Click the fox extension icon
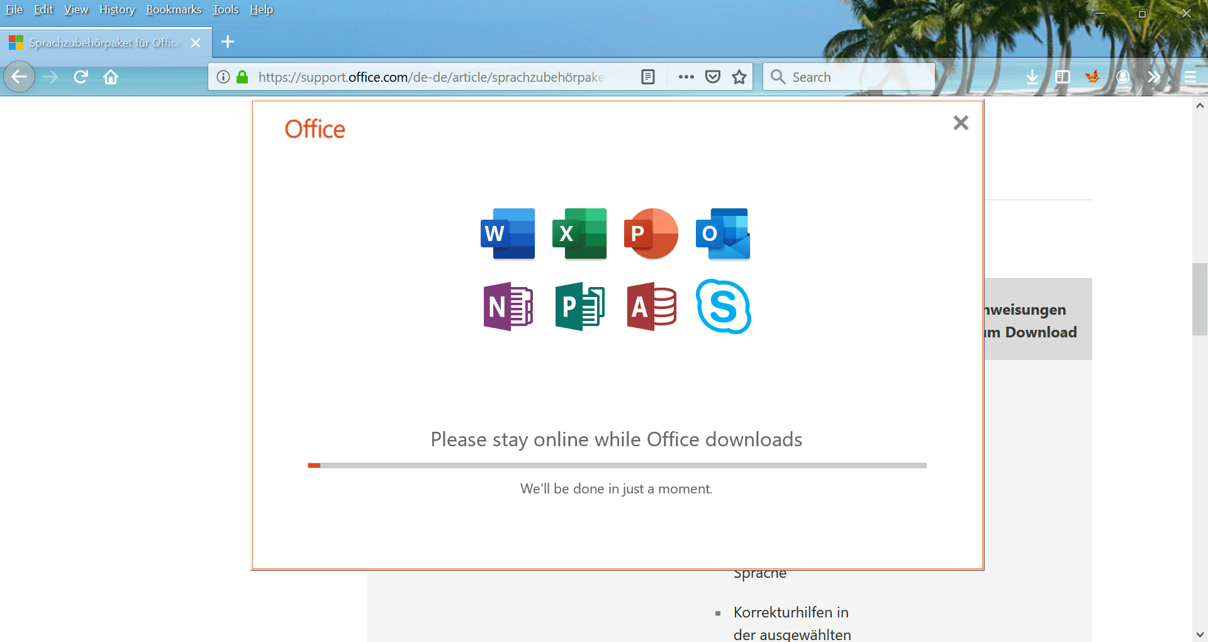This screenshot has height=642, width=1208. point(1093,77)
